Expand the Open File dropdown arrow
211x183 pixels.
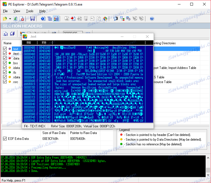click(x=10, y=19)
